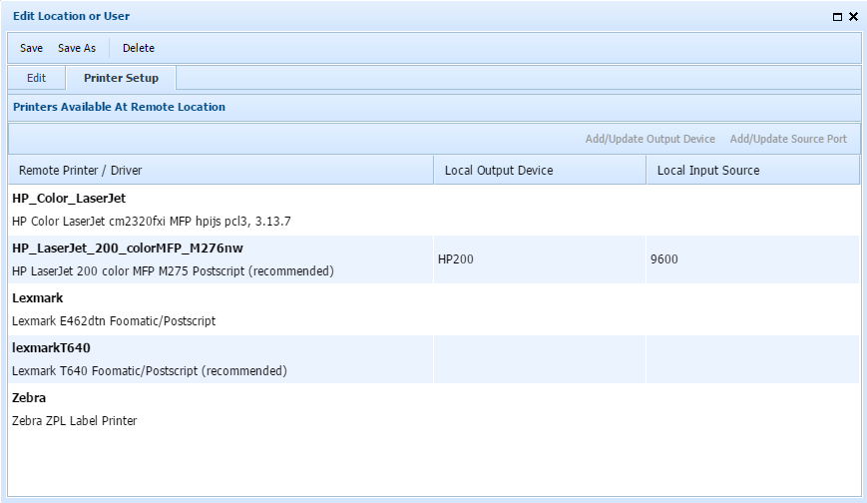The image size is (867, 503).
Task: Click the 9600 input source cell
Action: coord(751,259)
